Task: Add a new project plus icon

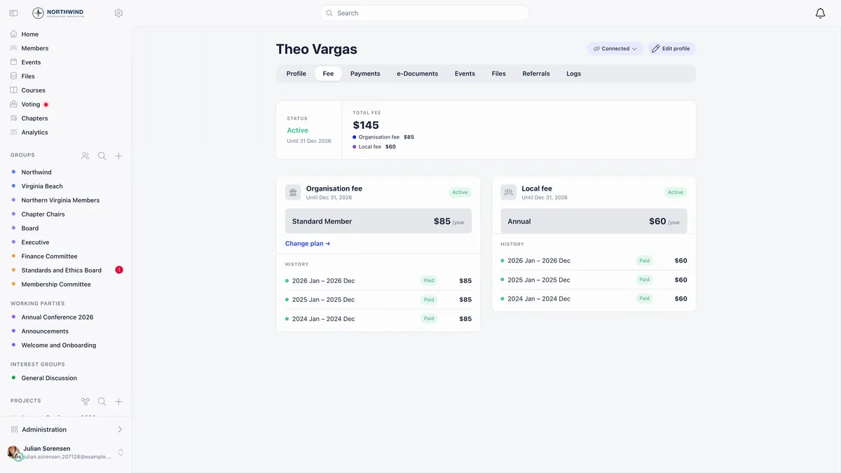Action: tap(118, 402)
